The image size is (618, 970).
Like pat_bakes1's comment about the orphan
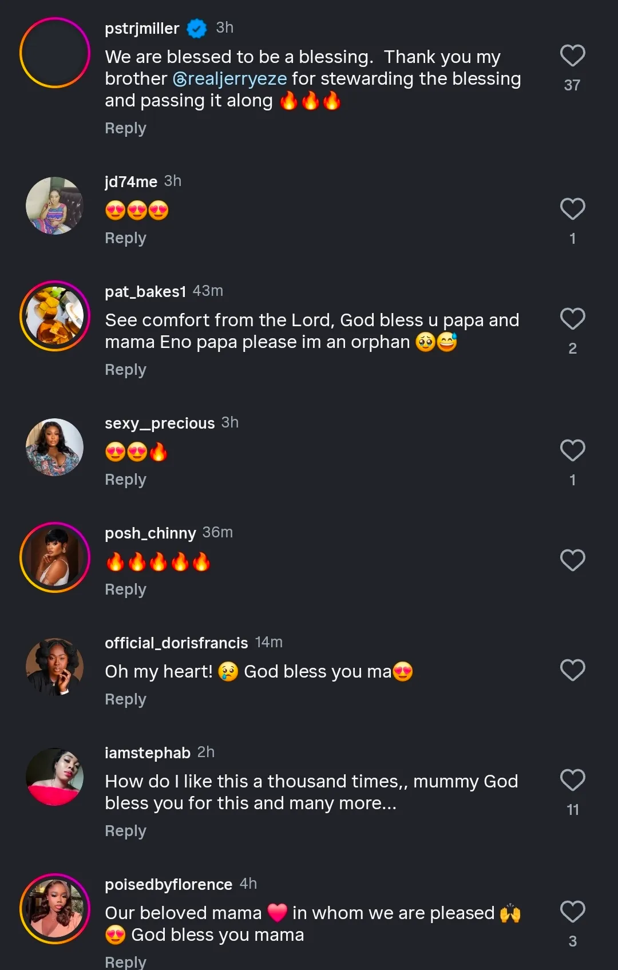tap(572, 319)
